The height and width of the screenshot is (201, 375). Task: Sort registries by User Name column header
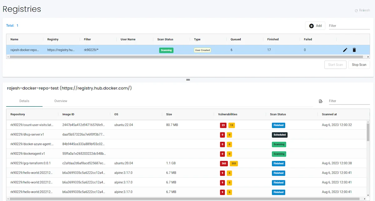128,39
